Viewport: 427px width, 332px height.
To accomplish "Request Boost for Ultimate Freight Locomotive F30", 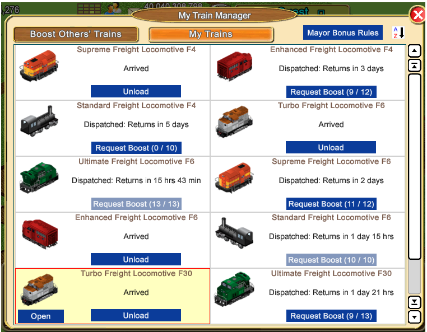I will (331, 316).
